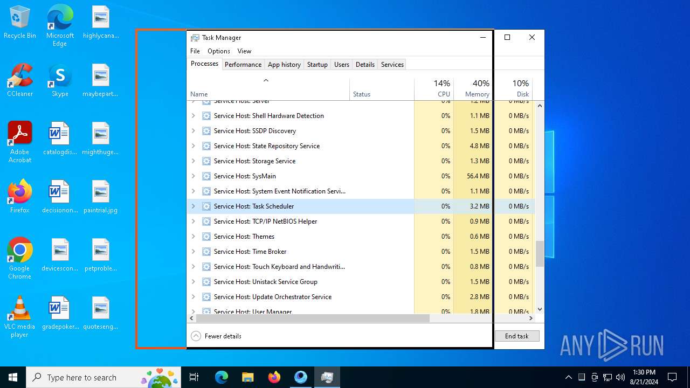Switch to the App history tab
690x388 pixels.
tap(284, 65)
